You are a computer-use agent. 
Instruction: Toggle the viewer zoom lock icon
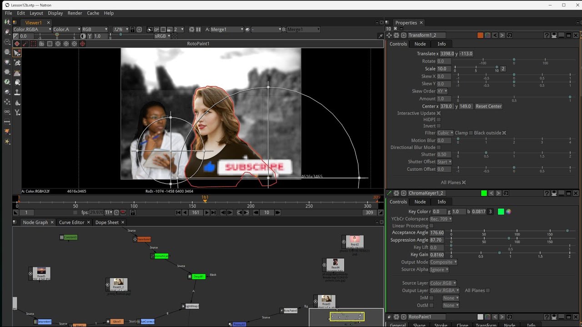(x=132, y=29)
